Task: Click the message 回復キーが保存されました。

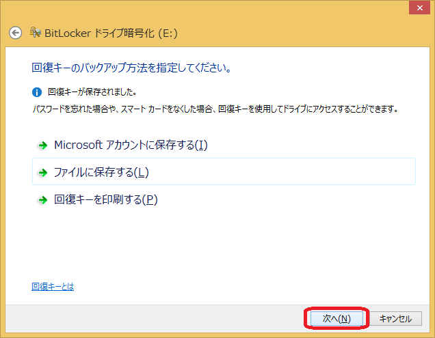Action: [92, 92]
